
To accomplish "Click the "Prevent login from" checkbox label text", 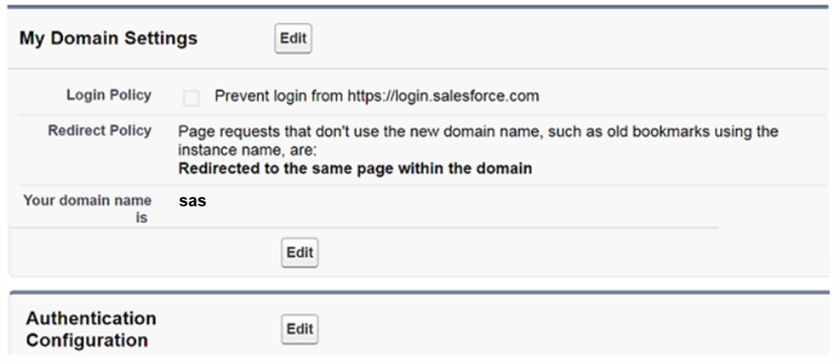I will point(279,96).
